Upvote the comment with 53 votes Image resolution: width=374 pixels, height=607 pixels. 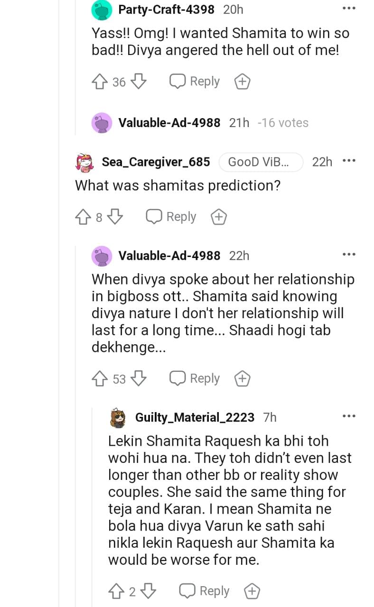tap(100, 379)
